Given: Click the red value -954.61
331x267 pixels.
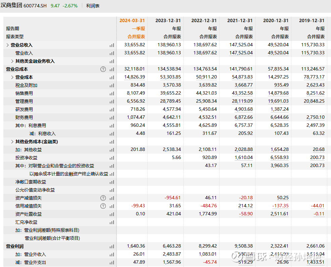Looking at the screenshot, I should pyautogui.click(x=173, y=198).
